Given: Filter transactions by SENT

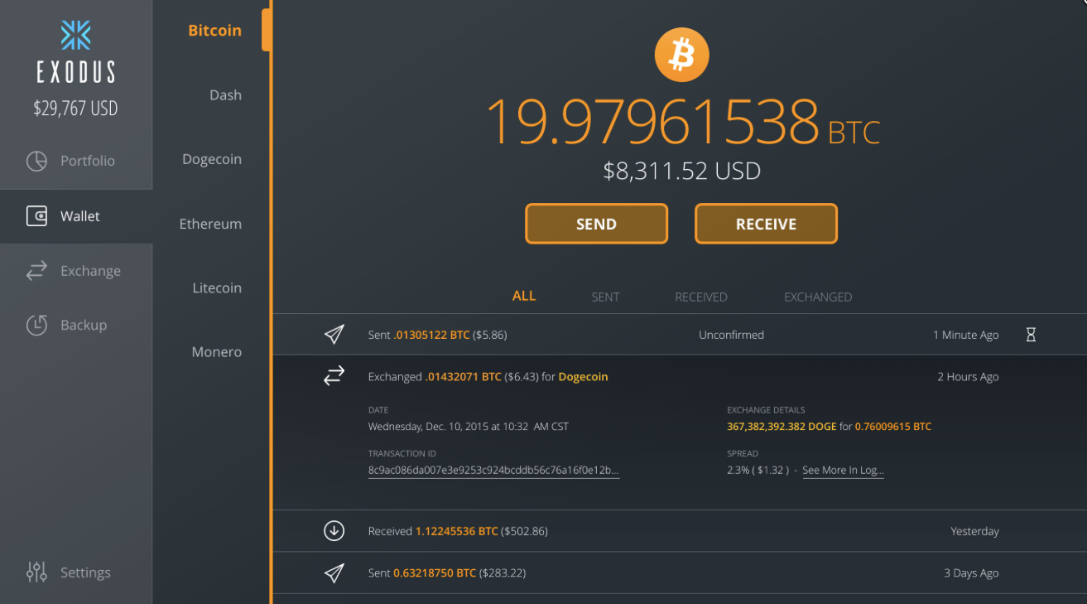Looking at the screenshot, I should [605, 297].
